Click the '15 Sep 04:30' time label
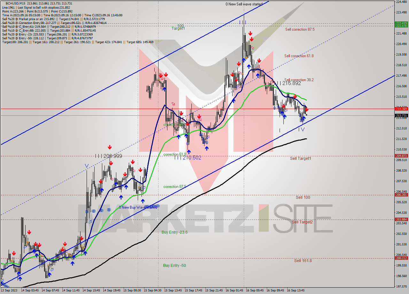The width and height of the screenshot is (409, 294). coord(153,290)
